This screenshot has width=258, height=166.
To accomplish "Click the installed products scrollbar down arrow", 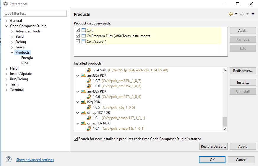I will click(x=225, y=129).
